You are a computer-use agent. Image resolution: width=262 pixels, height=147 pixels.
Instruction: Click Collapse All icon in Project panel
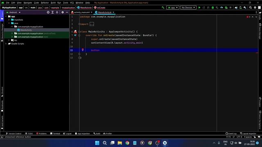(57, 12)
